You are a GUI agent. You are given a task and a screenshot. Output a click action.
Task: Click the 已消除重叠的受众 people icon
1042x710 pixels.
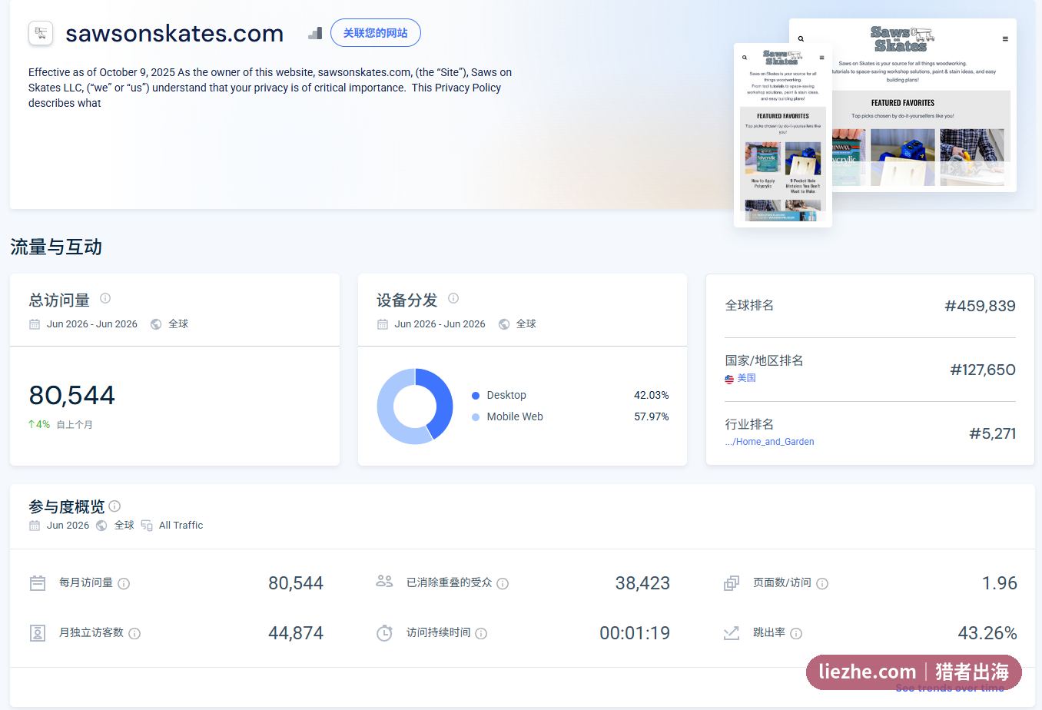(384, 582)
